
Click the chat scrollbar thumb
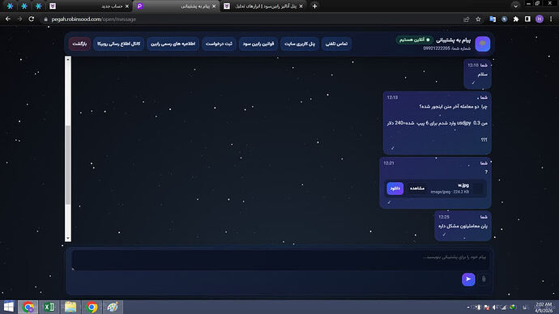[68, 164]
